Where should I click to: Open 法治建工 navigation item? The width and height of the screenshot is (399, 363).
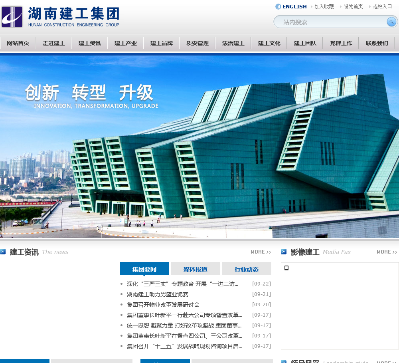[x=233, y=43]
